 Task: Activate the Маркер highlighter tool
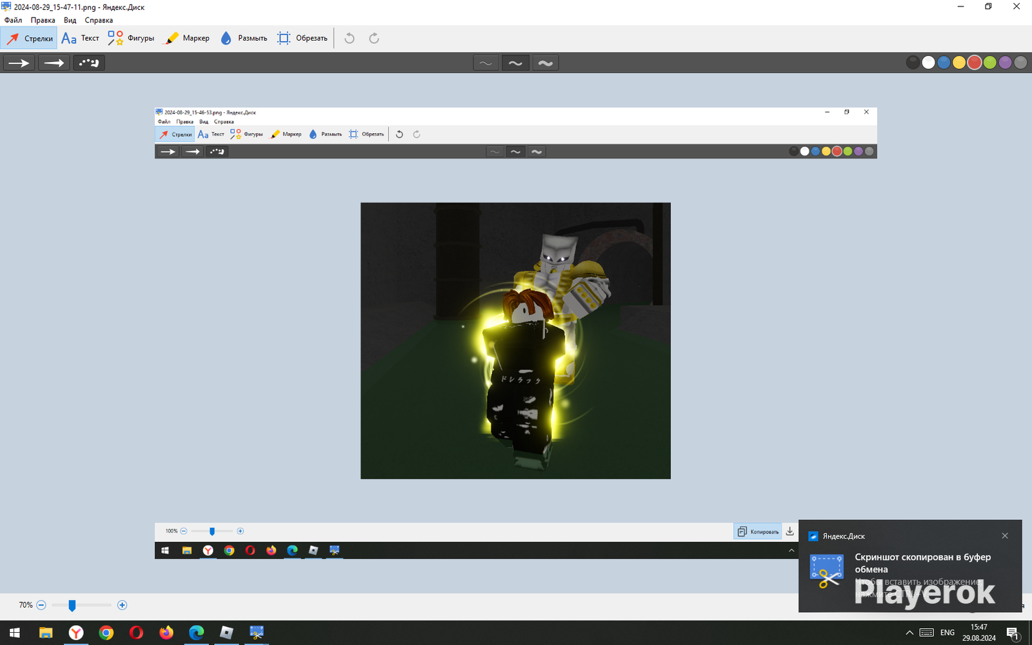[187, 38]
